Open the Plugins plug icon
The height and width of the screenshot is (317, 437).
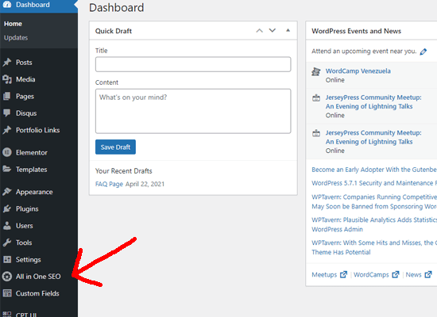pos(7,208)
